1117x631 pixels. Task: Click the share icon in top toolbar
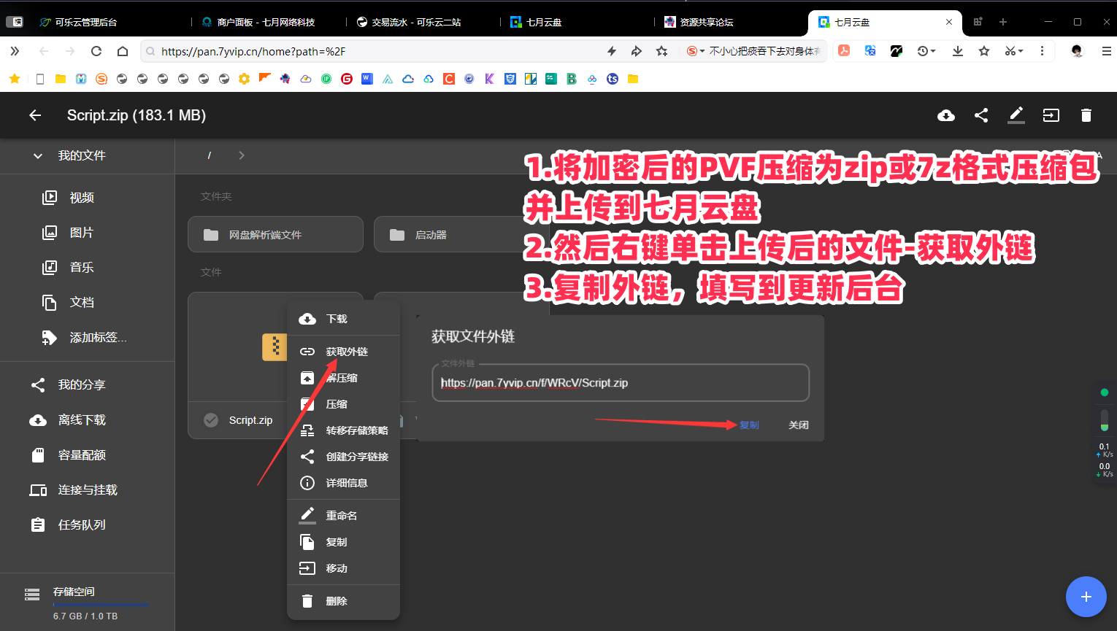[x=981, y=115]
